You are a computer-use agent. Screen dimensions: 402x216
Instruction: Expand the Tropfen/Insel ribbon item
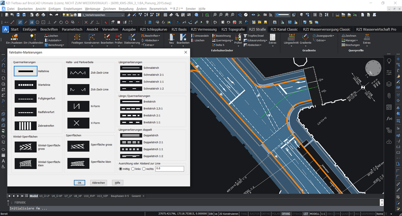253,36
